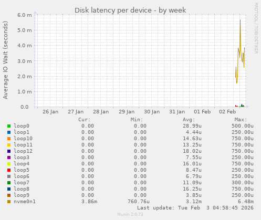The width and height of the screenshot is (261, 220).
Task: Click the 29 Jan x-axis label
Action: point(127,112)
